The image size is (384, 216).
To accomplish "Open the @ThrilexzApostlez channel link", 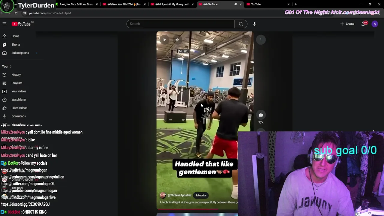I will pyautogui.click(x=179, y=195).
